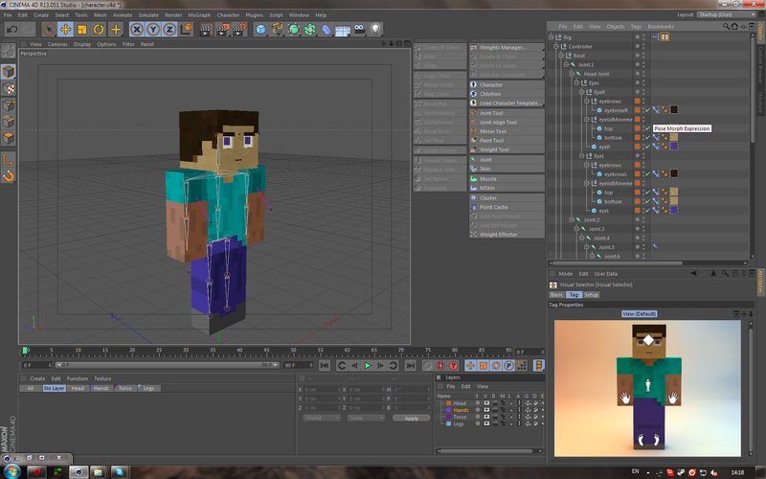Open the Start menu on taskbar
Image resolution: width=766 pixels, height=479 pixels.
click(12, 471)
